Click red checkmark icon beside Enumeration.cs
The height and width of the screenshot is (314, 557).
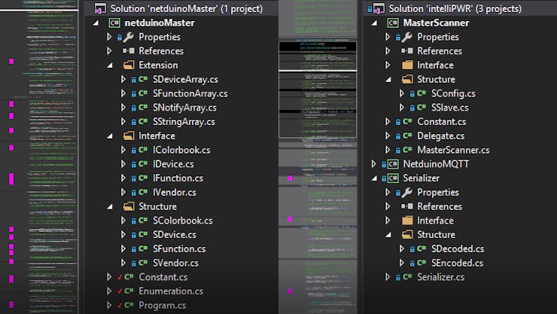pos(120,291)
